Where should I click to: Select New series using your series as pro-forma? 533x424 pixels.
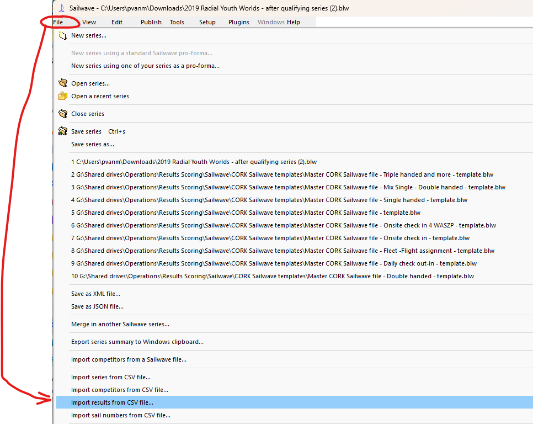click(146, 66)
